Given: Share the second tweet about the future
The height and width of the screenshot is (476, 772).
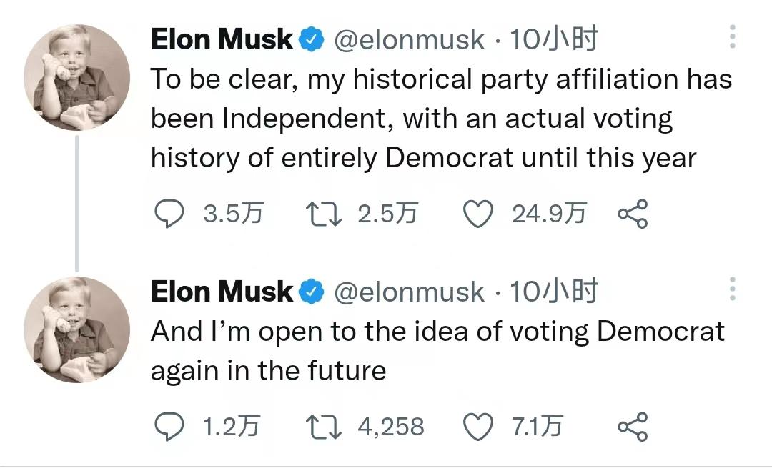Looking at the screenshot, I should click(632, 427).
